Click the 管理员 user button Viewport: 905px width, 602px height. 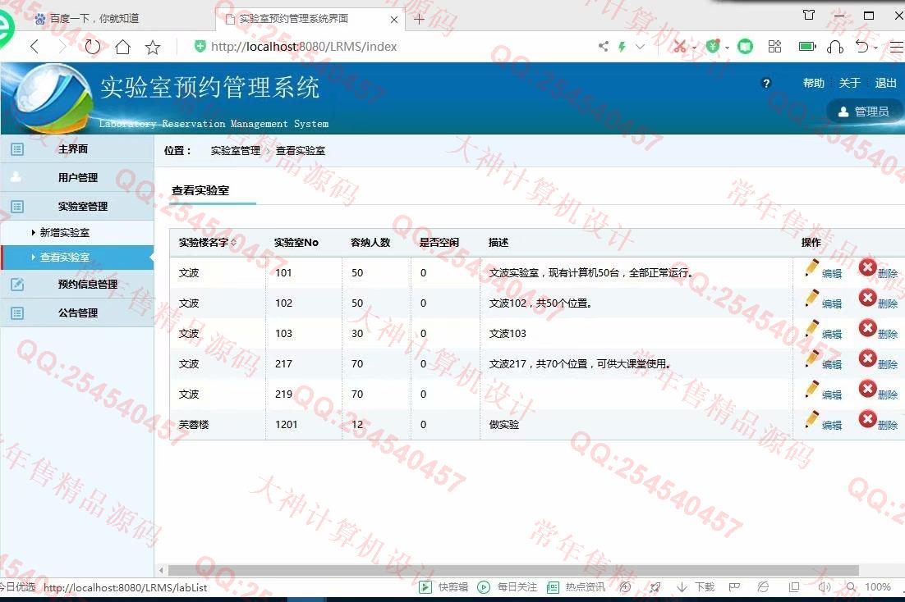(x=864, y=112)
